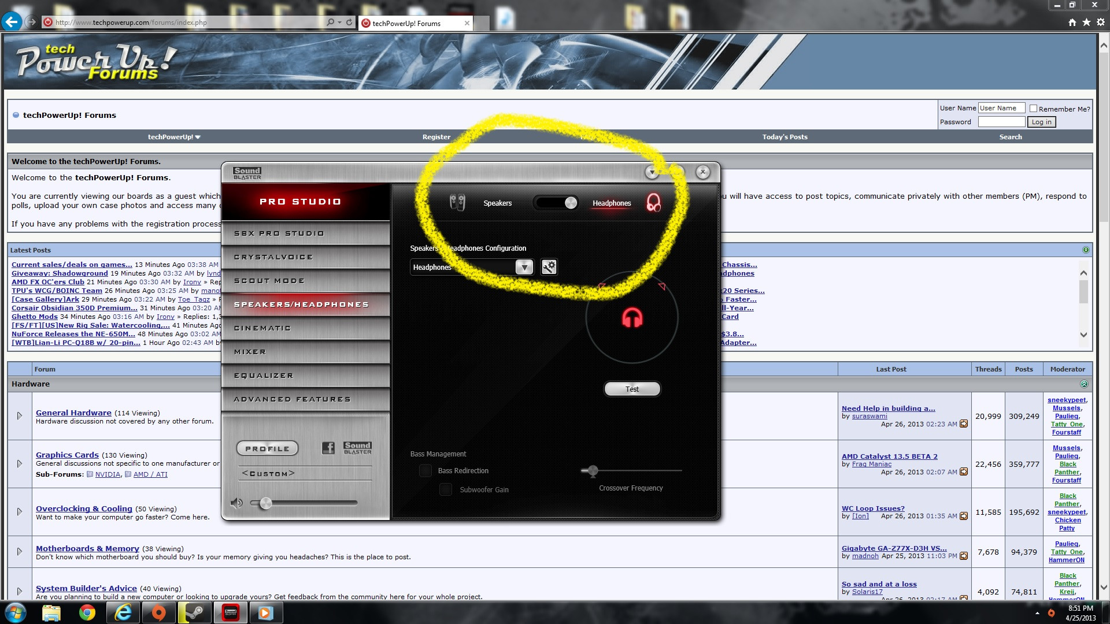1110x624 pixels.
Task: Click the User Name input field
Action: (1001, 108)
